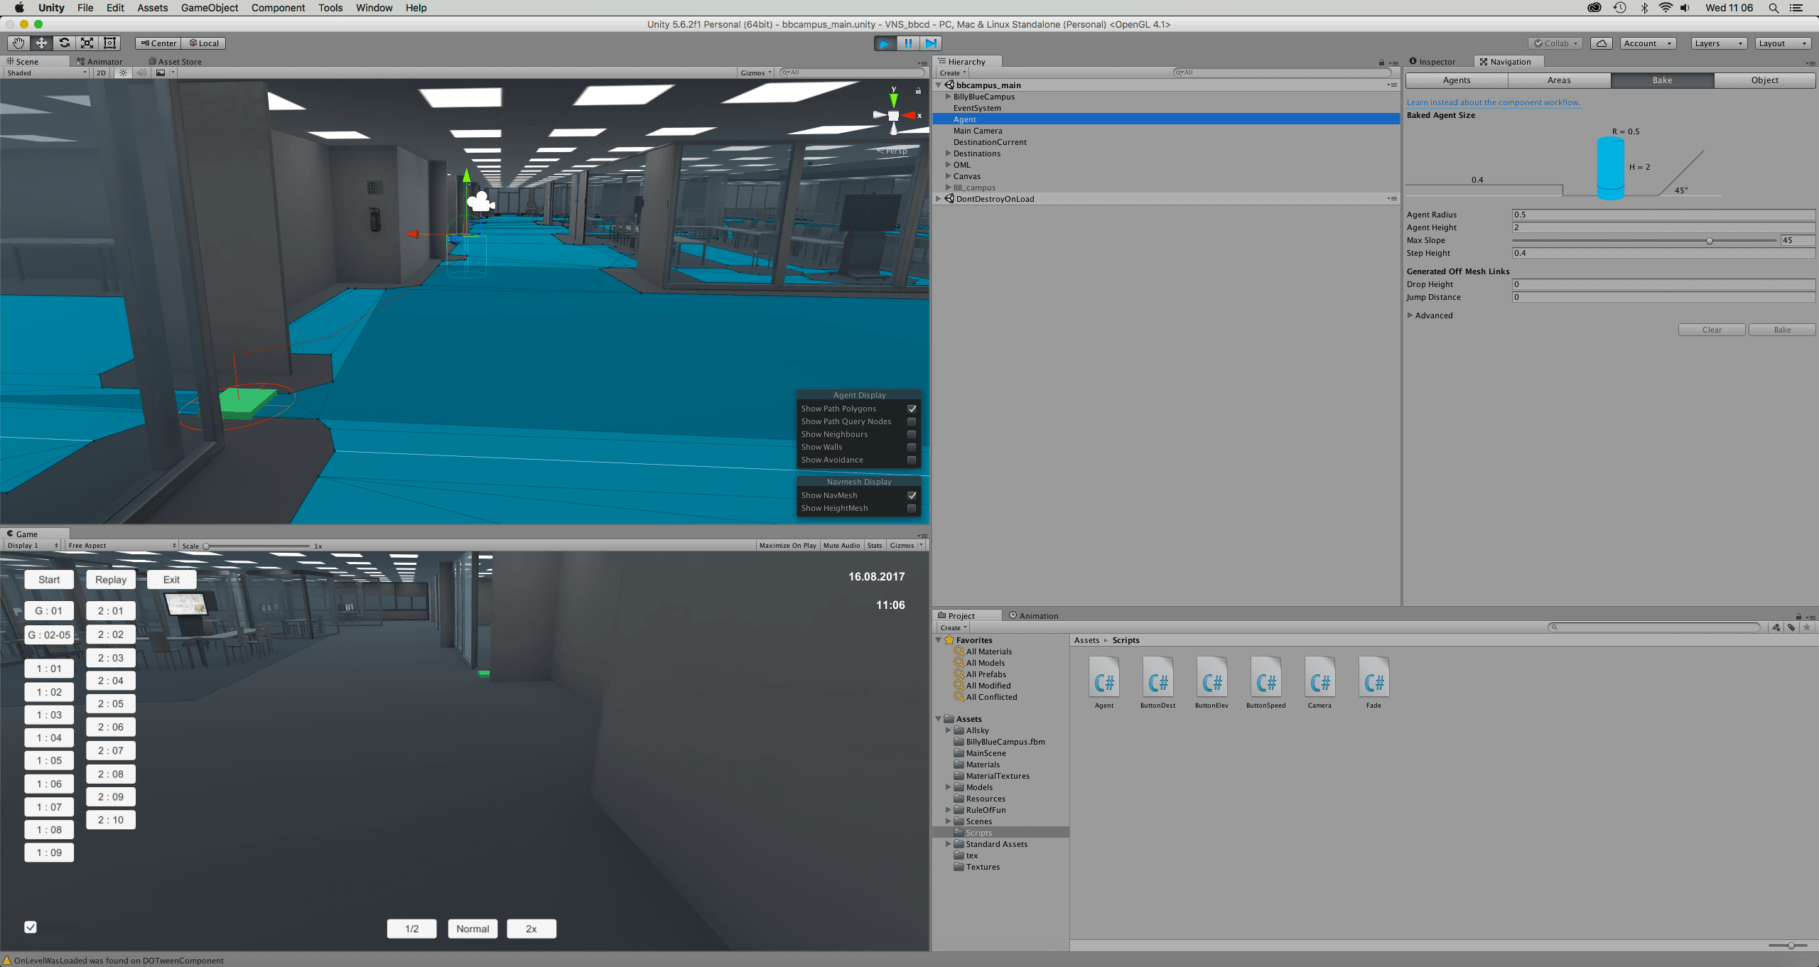The width and height of the screenshot is (1819, 967).
Task: Click the Collab cloud icon in the toolbar
Action: 1601,43
